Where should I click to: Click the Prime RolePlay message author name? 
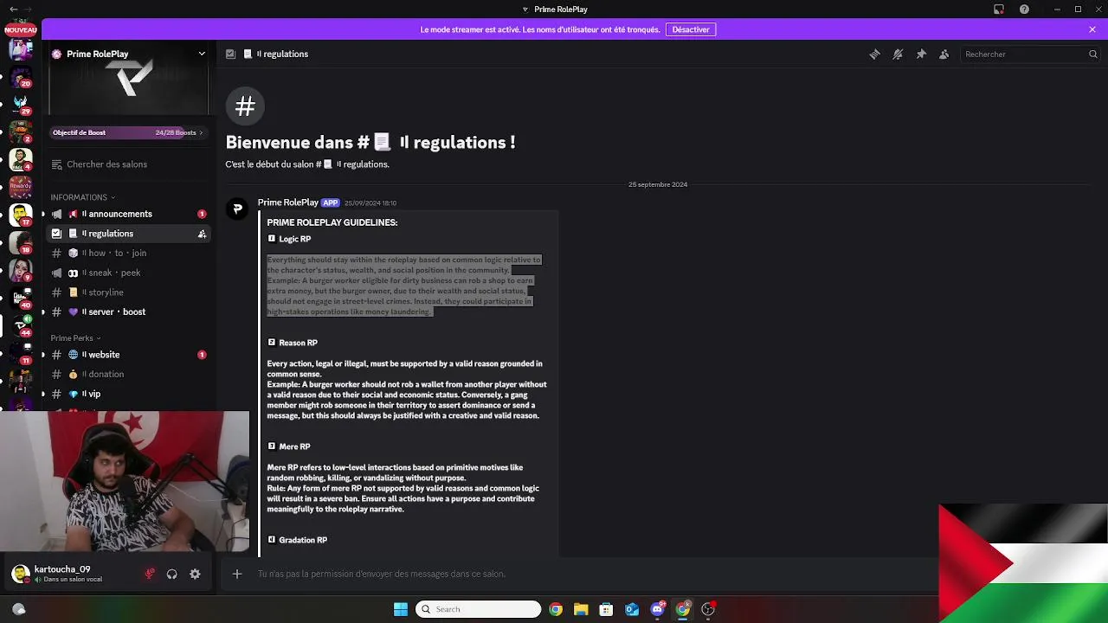tap(288, 202)
